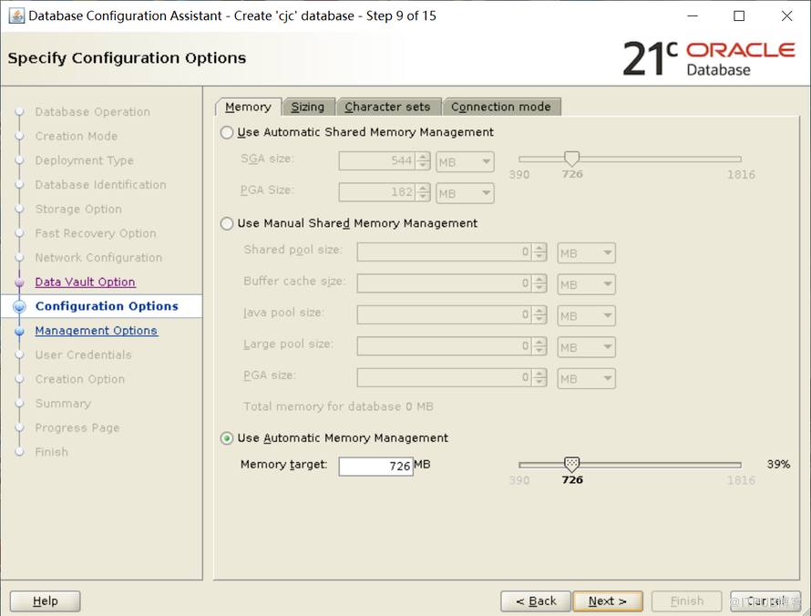Screen dimensions: 811x616
Task: Select Use Manual Shared Memory Management
Action: (x=227, y=223)
